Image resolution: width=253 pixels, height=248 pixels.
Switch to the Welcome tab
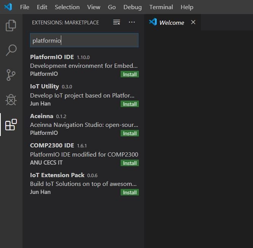172,22
